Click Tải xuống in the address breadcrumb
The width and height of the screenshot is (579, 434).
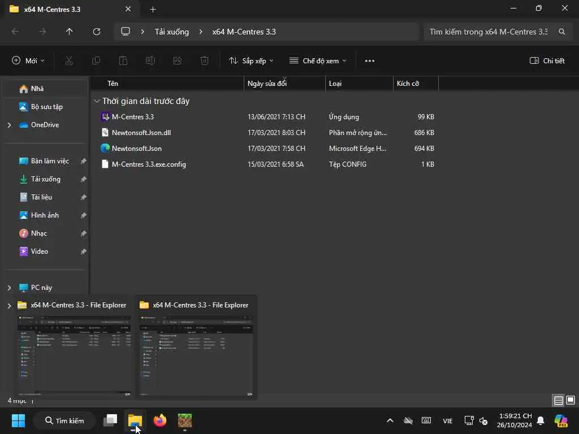172,32
